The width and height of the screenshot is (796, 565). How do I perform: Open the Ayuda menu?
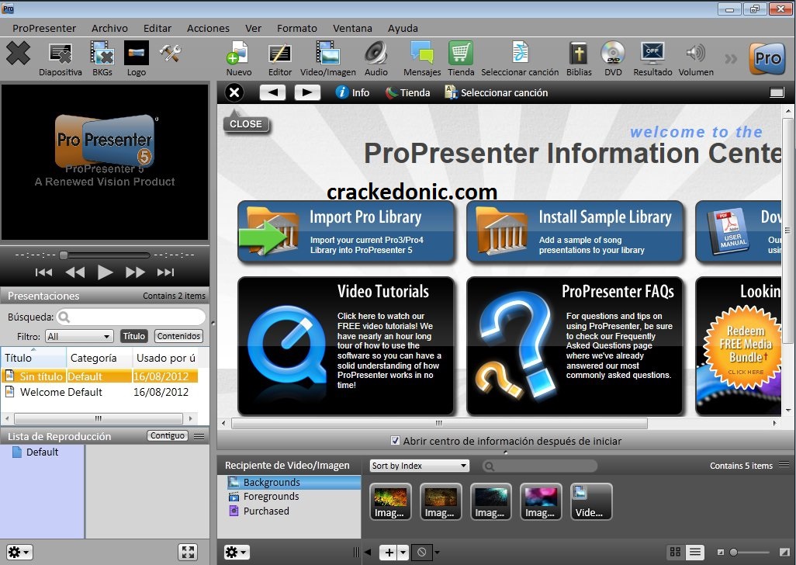pos(403,29)
